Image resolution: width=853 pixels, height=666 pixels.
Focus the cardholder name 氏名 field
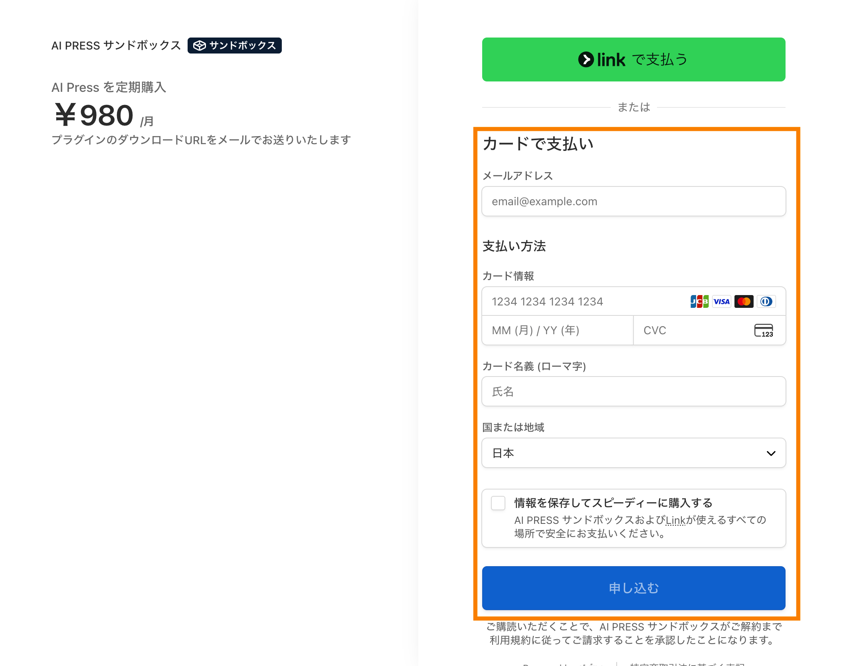coord(633,392)
